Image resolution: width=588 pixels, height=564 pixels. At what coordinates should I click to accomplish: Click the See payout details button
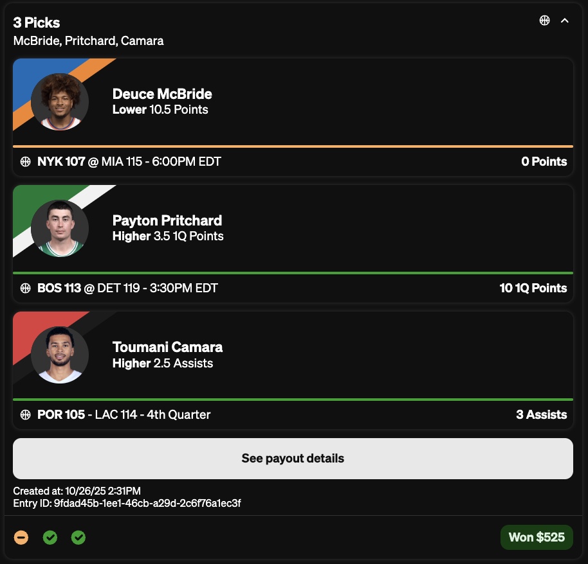(x=293, y=459)
